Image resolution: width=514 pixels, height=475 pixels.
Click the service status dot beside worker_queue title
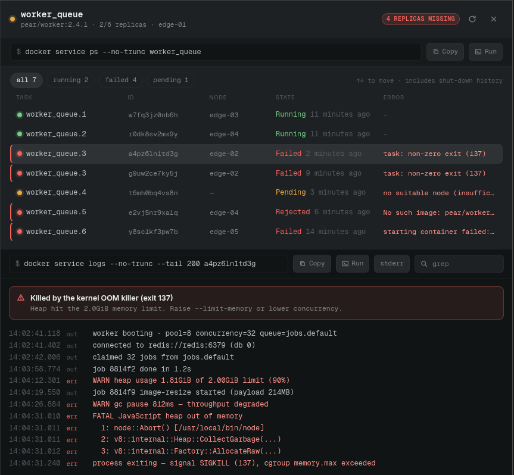pos(13,19)
